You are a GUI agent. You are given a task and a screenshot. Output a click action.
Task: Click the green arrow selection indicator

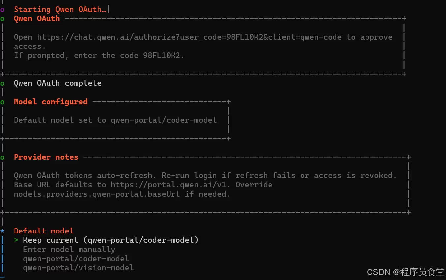16,240
